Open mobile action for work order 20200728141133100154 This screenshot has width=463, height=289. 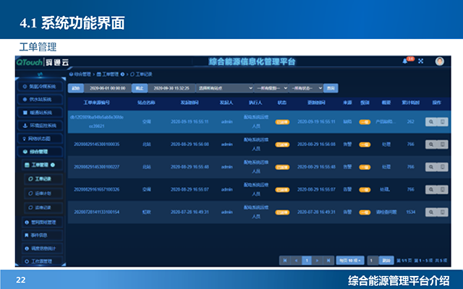[x=442, y=212]
